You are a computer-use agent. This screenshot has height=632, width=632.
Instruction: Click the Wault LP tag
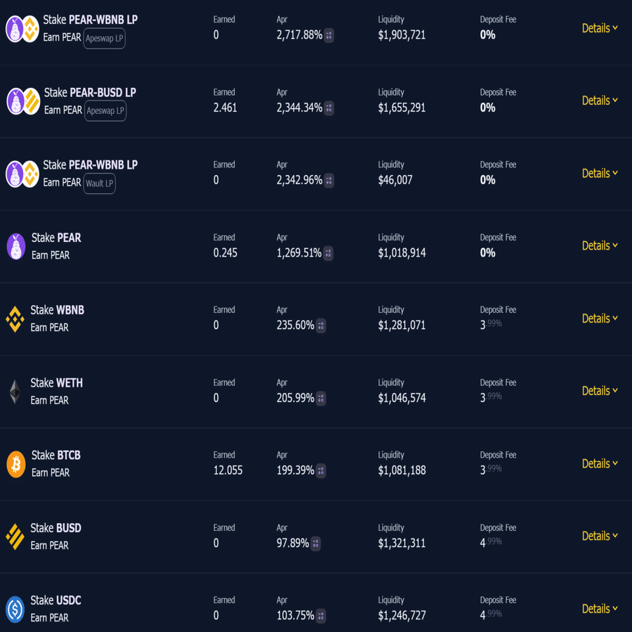(x=99, y=183)
